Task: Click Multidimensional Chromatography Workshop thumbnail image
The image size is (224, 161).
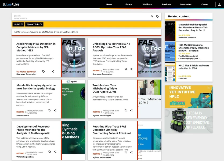Action: 170,51
